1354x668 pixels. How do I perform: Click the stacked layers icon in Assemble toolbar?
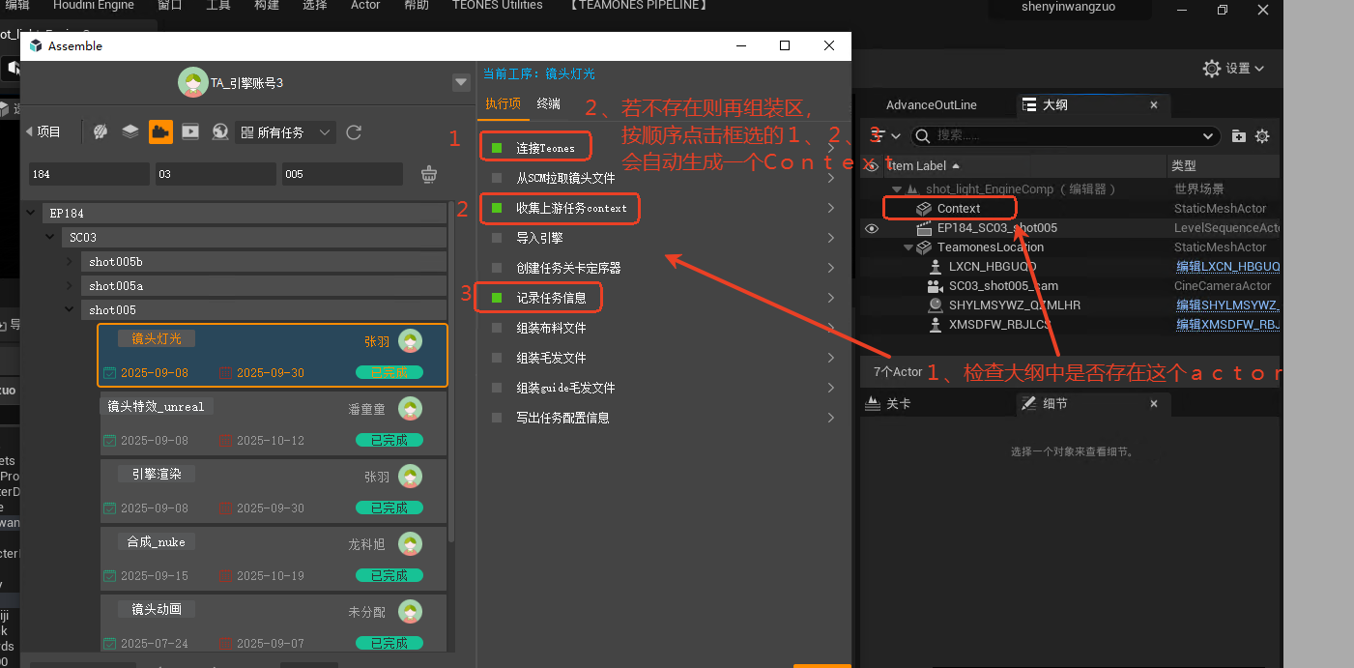(x=130, y=132)
